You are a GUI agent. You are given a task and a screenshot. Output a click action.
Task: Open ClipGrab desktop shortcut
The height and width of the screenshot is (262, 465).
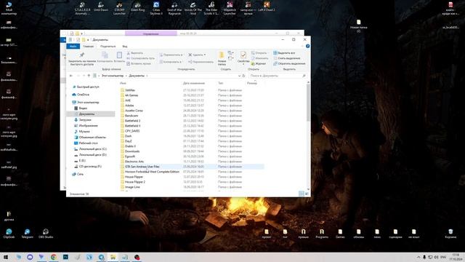coord(9,234)
